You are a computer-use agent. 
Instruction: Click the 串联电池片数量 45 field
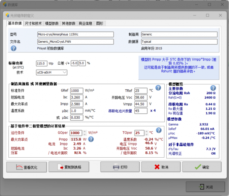[141, 111]
